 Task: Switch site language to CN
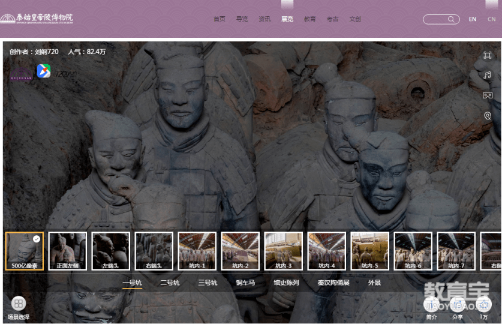[492, 19]
